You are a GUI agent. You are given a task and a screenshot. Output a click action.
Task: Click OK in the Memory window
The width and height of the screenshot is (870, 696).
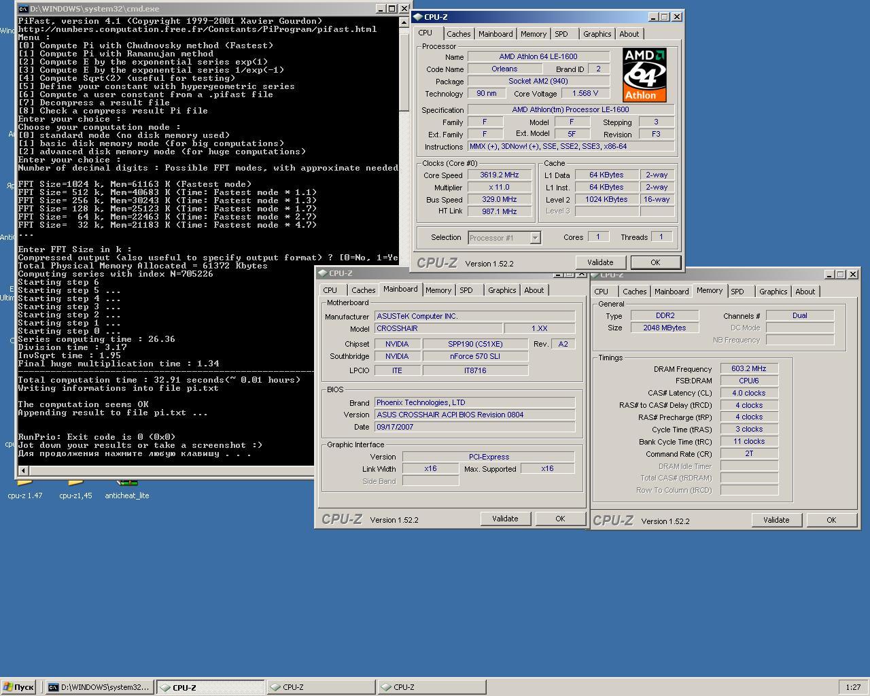pos(831,520)
